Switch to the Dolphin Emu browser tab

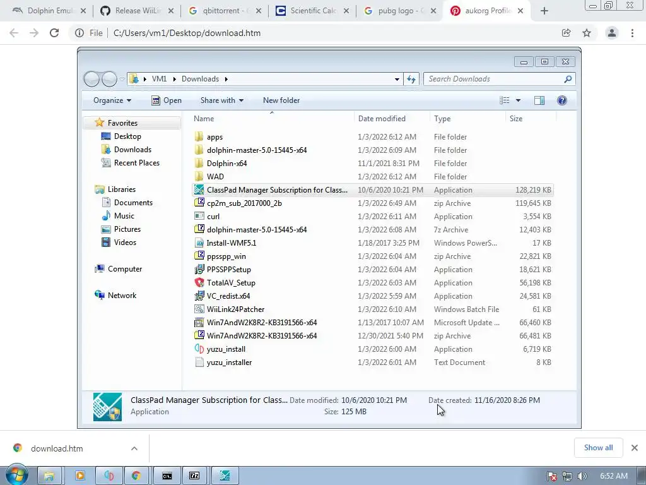tap(49, 11)
